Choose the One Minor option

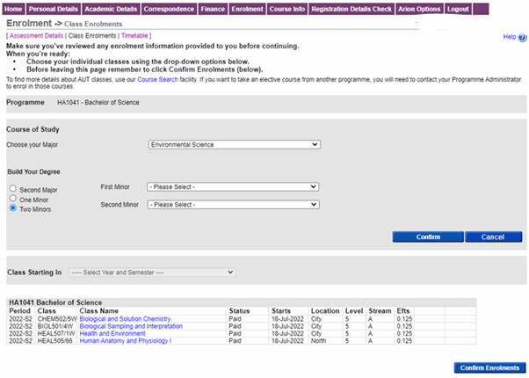pos(12,199)
